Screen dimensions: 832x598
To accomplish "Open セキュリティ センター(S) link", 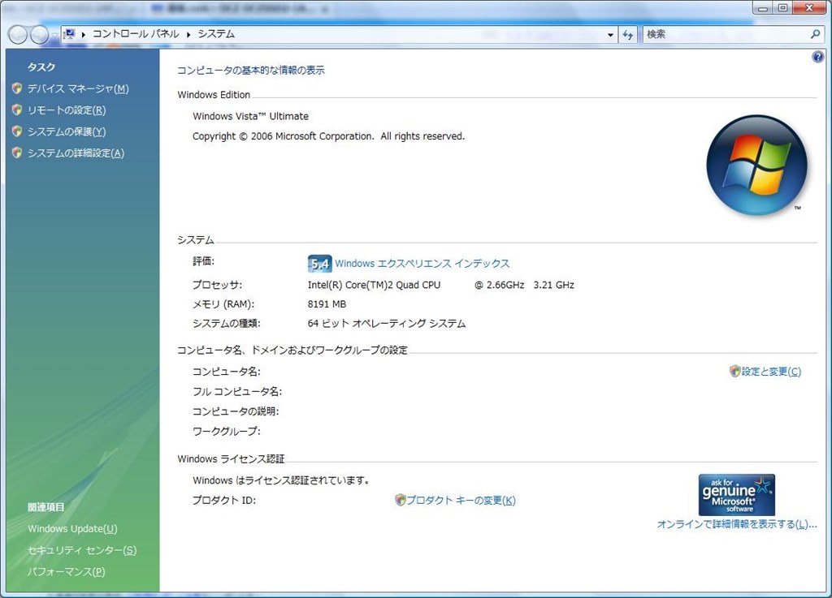I will pyautogui.click(x=82, y=550).
